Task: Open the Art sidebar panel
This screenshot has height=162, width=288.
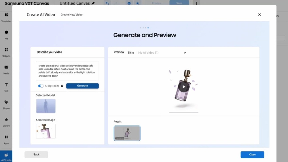Action: coord(6,34)
